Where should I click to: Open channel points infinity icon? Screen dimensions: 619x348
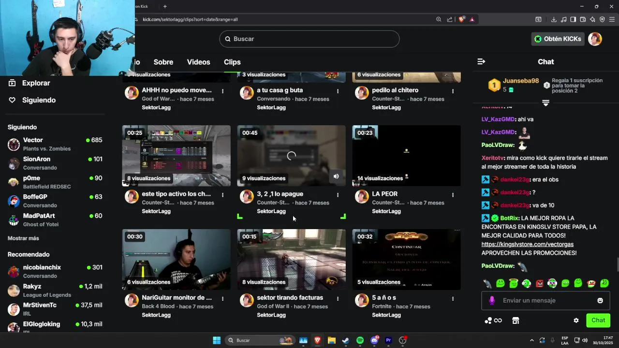point(493,320)
